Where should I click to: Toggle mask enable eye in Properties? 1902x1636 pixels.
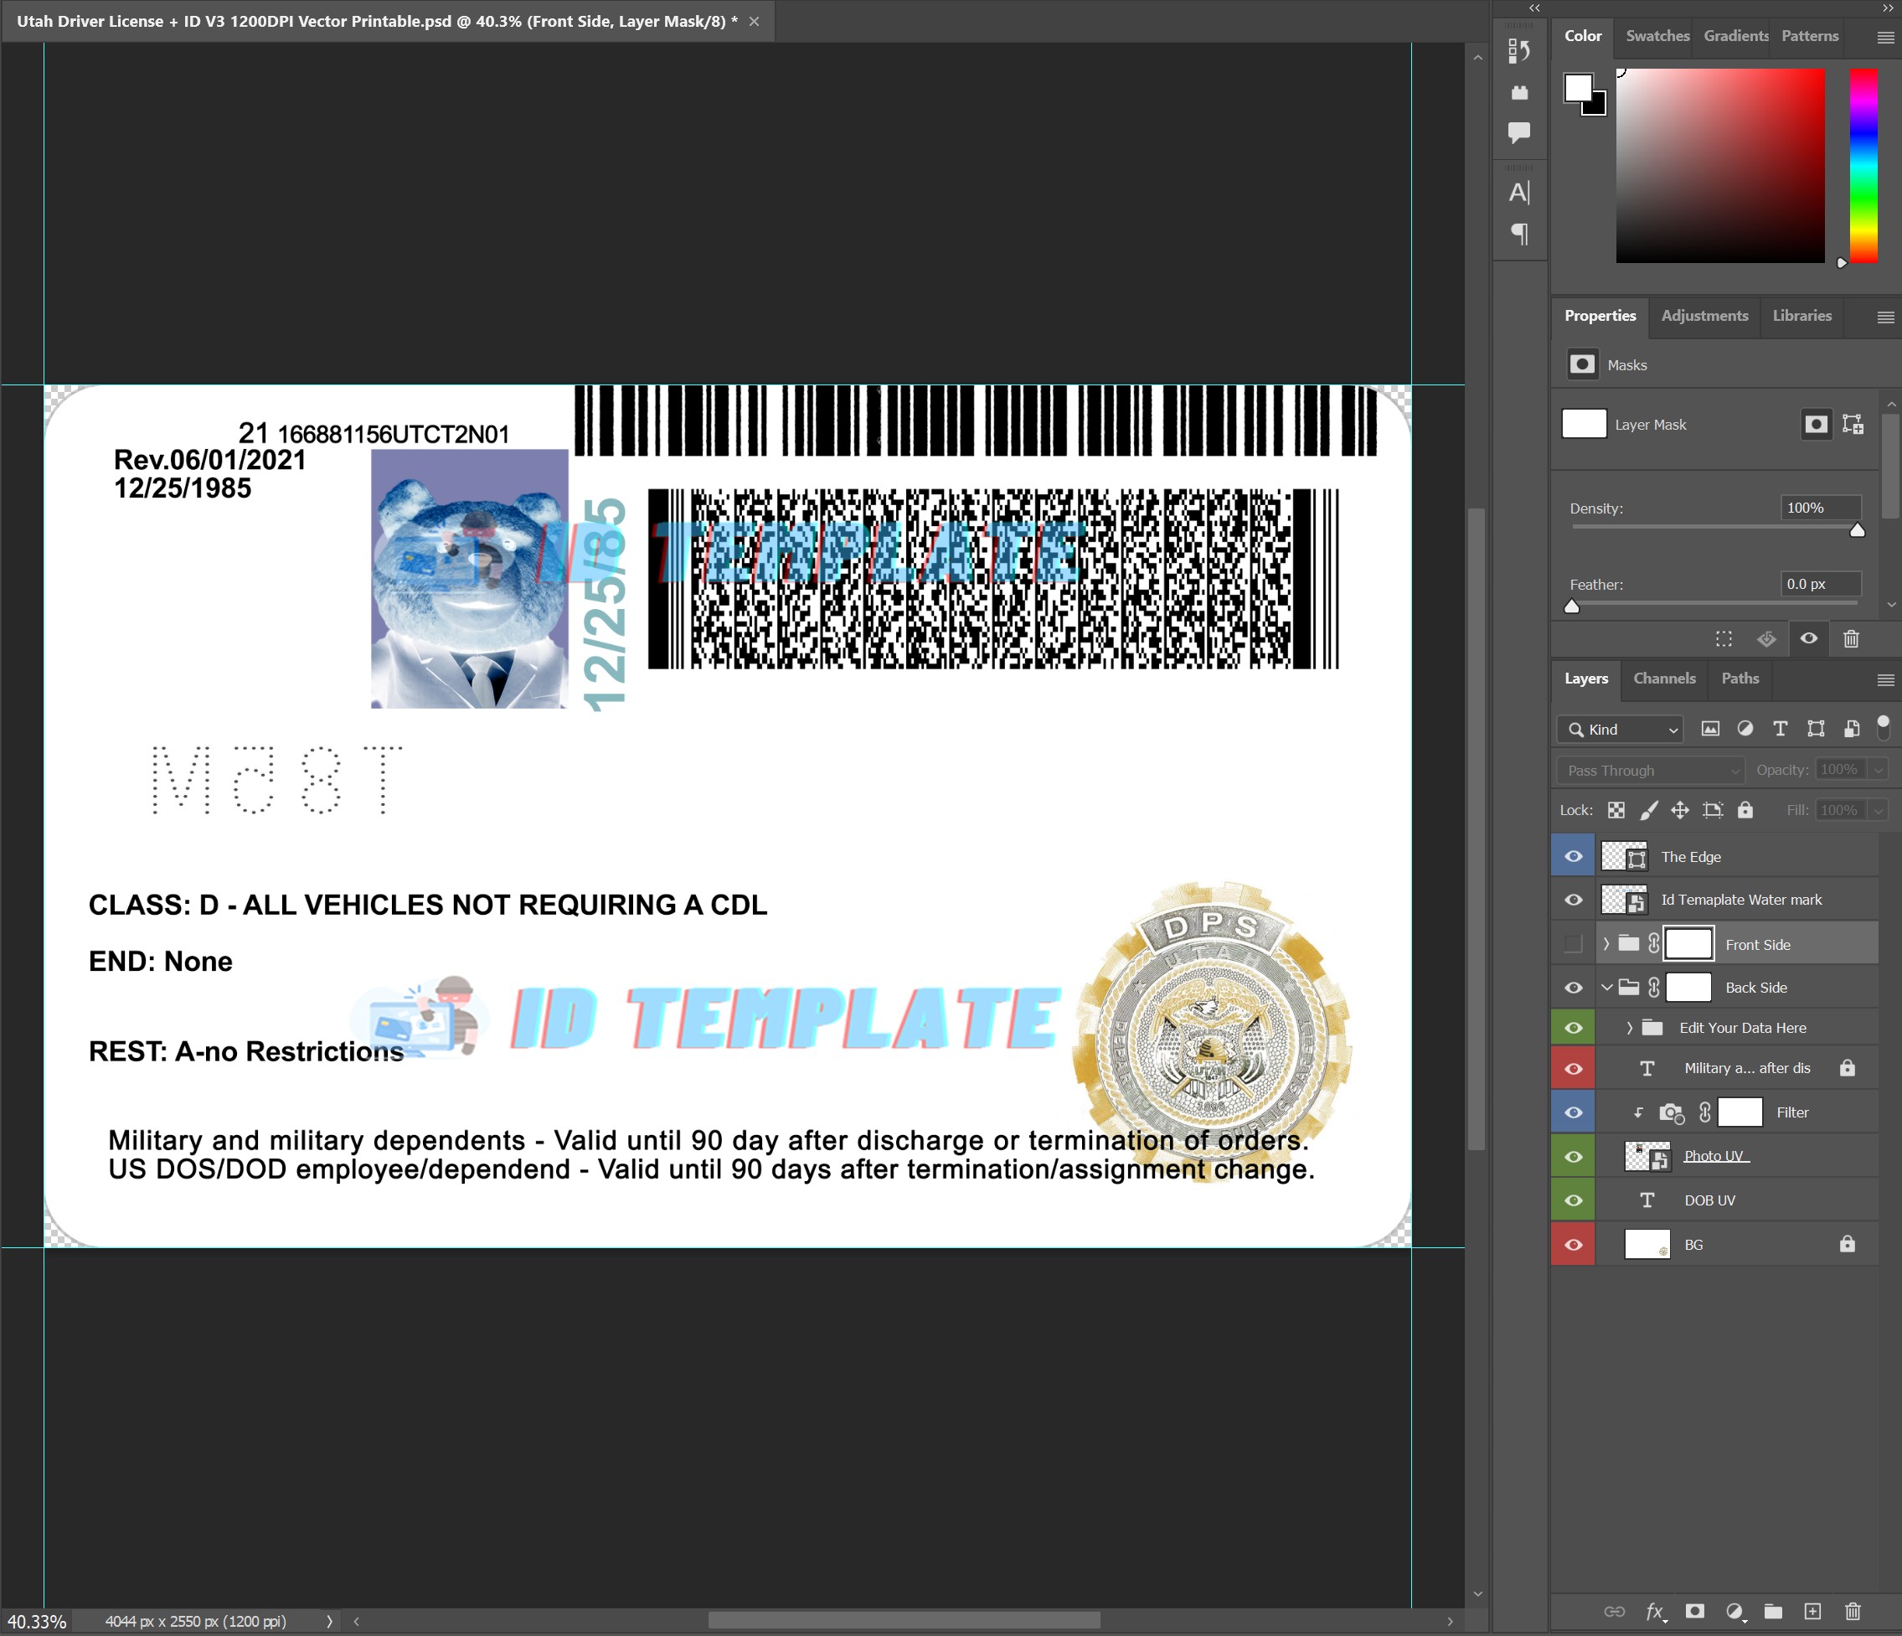(1808, 638)
